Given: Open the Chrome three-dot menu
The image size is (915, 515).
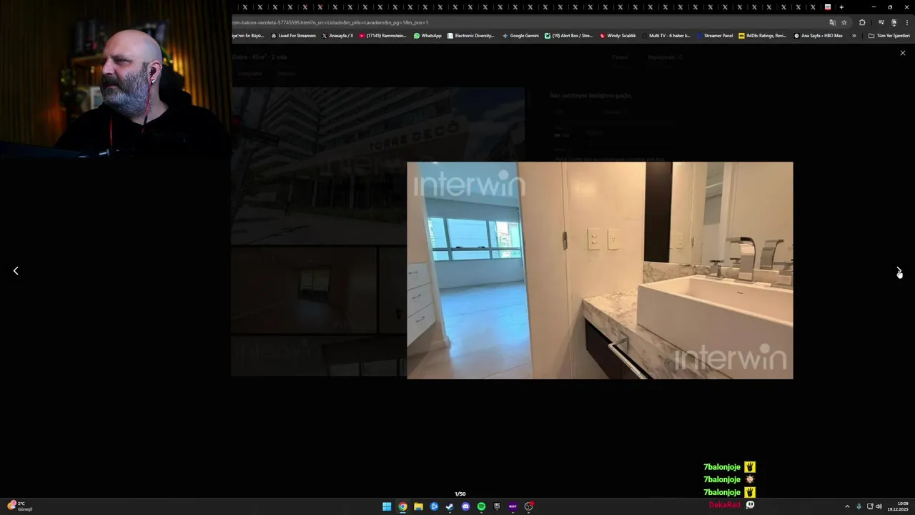Looking at the screenshot, I should pyautogui.click(x=906, y=22).
